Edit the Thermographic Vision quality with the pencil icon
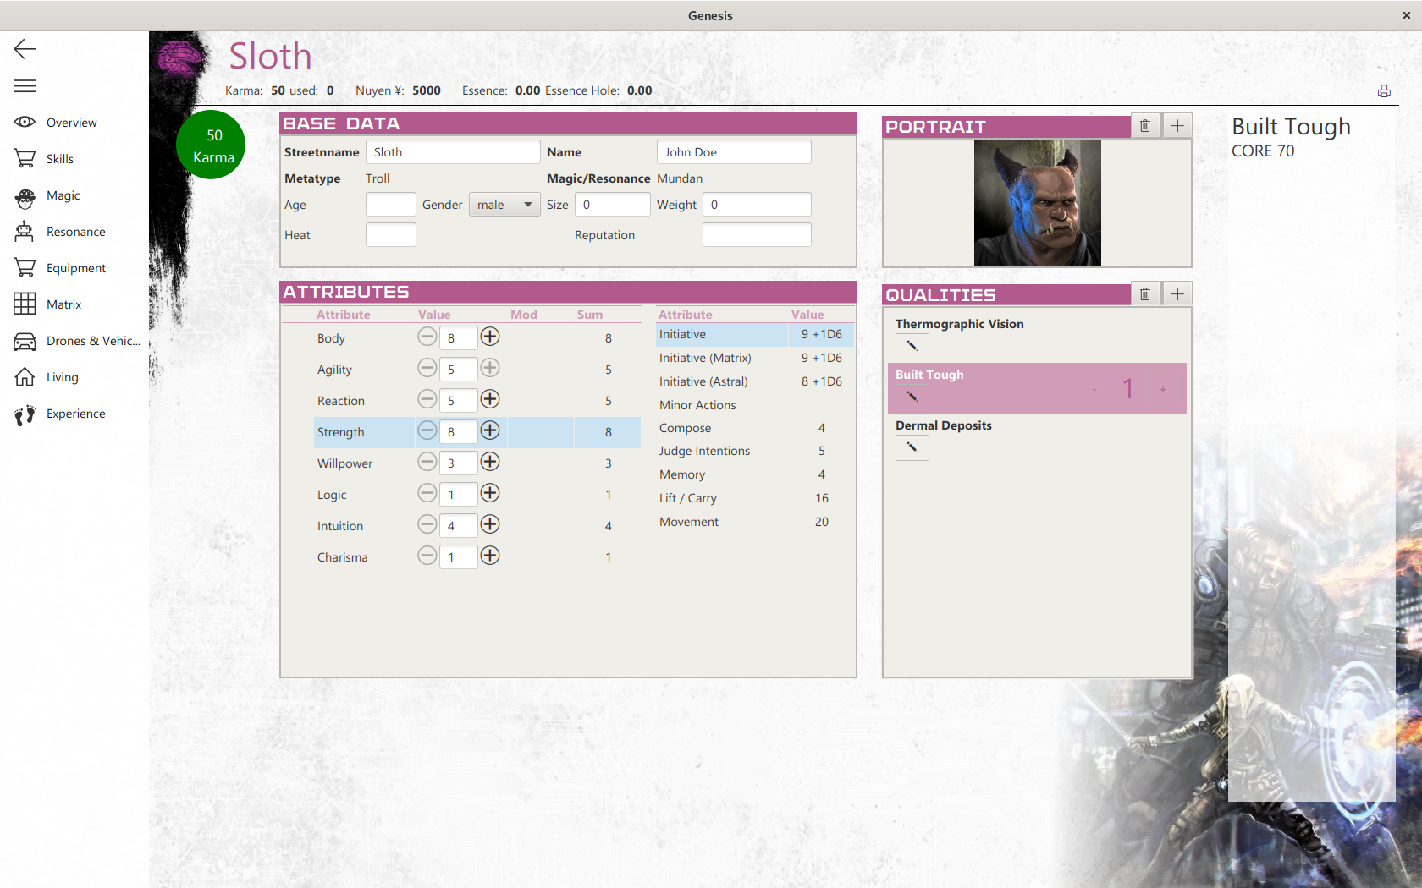 point(912,345)
